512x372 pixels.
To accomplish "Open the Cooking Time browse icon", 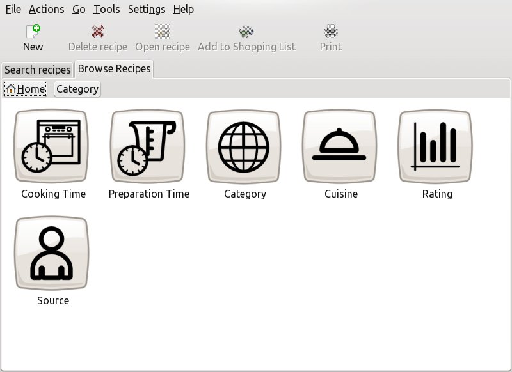I will [x=51, y=146].
